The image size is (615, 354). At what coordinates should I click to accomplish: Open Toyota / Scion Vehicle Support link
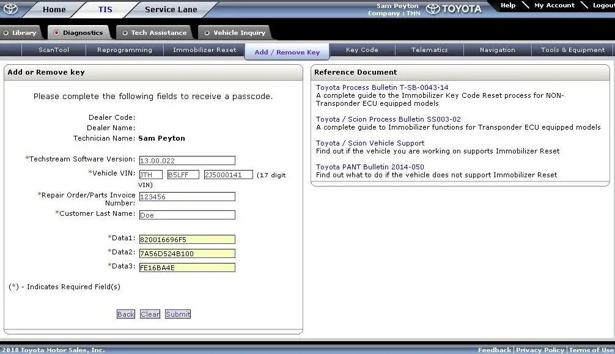tap(370, 143)
